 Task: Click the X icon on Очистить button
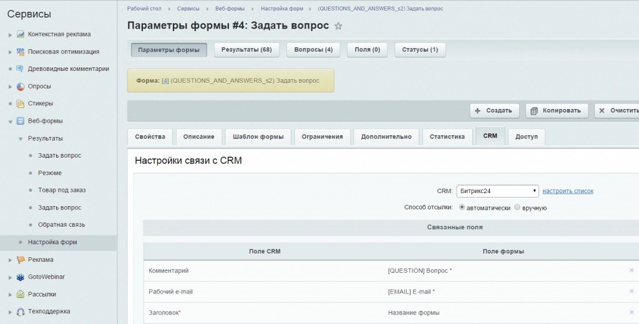coord(602,111)
